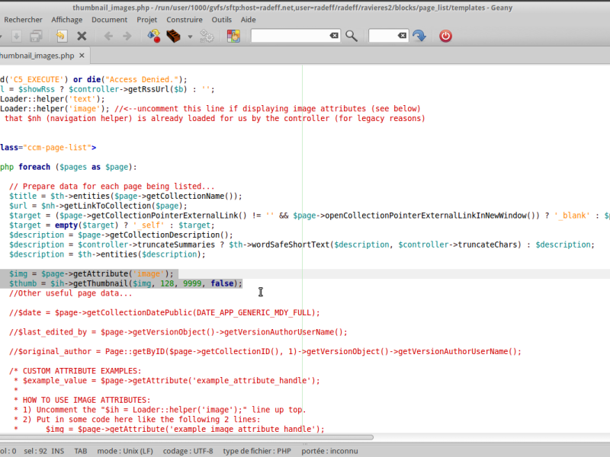Click the "//Other useful page data..." comment
The width and height of the screenshot is (610, 457).
tap(71, 293)
